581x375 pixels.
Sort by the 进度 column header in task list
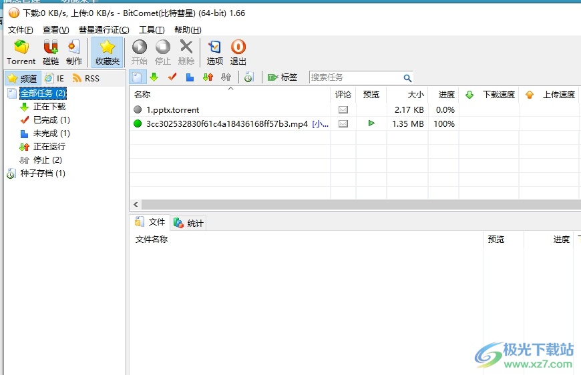click(x=444, y=95)
